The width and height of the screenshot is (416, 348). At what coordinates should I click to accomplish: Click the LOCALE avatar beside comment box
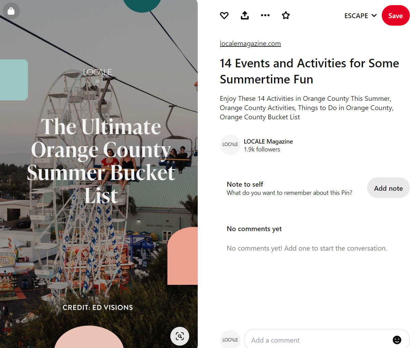click(230, 340)
